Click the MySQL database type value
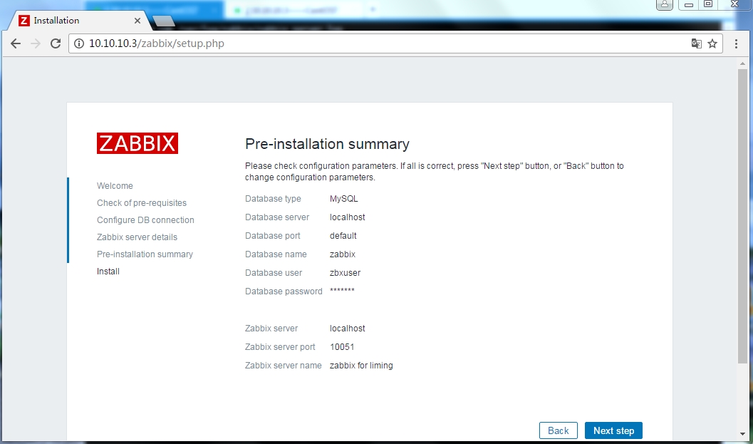Image resolution: width=753 pixels, height=444 pixels. click(x=344, y=199)
